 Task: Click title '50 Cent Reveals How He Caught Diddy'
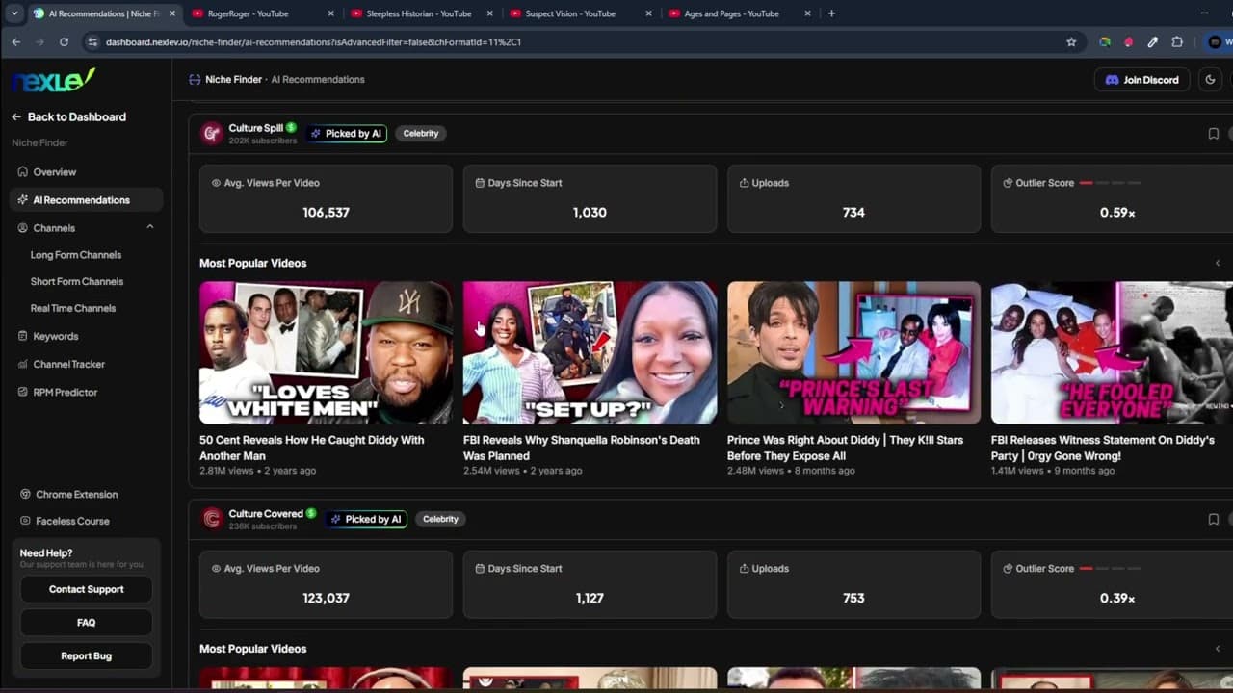[312, 448]
